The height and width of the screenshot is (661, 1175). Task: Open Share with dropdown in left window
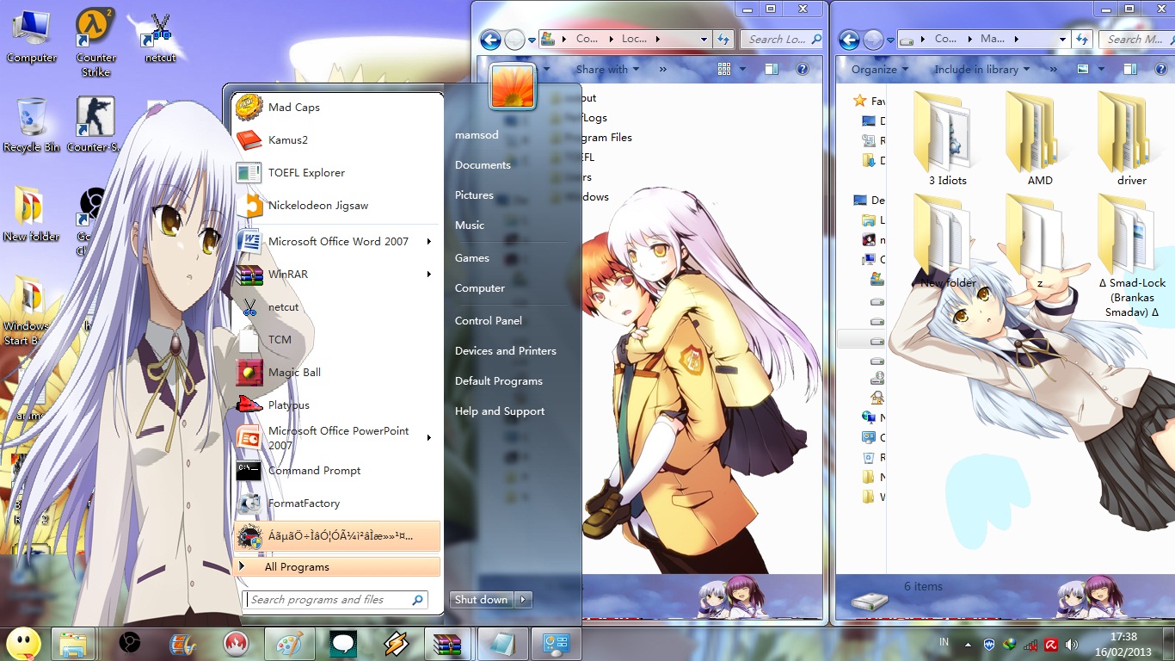[x=608, y=70]
